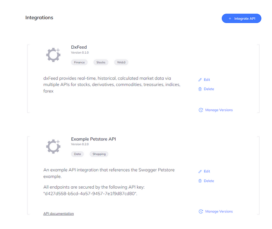272x229 pixels.
Task: Click the clock icon for DxFeed versions
Action: tap(201, 110)
